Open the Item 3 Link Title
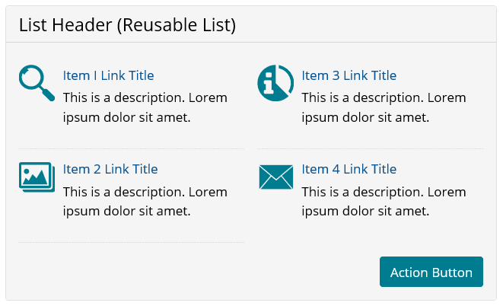Screen dimensions: 503x306 (x=349, y=75)
